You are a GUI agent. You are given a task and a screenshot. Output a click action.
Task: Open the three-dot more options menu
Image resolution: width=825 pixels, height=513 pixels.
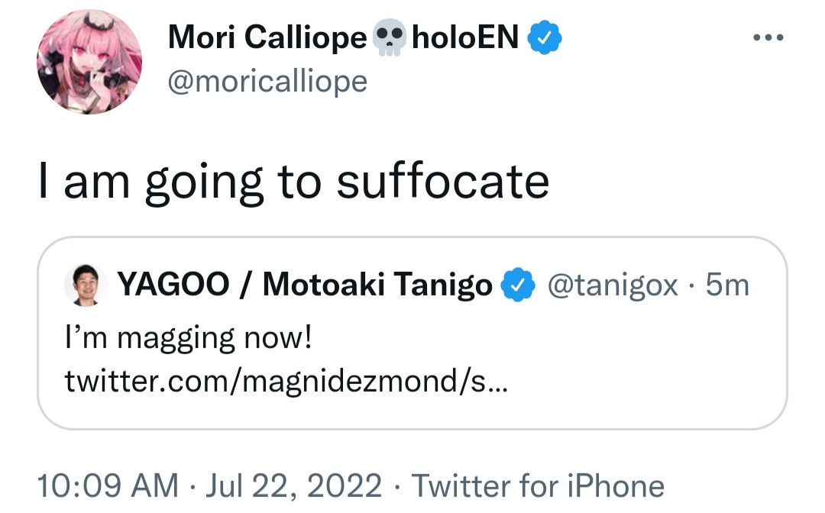[x=768, y=37]
